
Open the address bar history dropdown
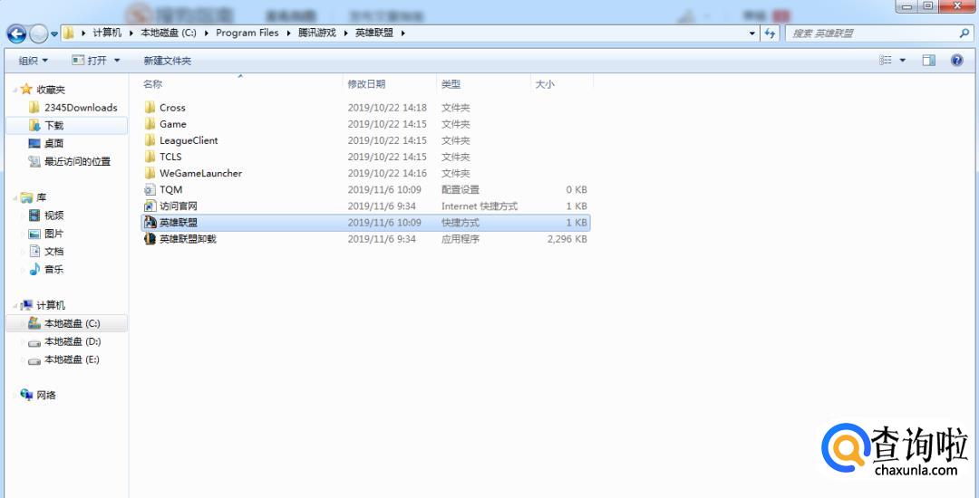tap(752, 33)
